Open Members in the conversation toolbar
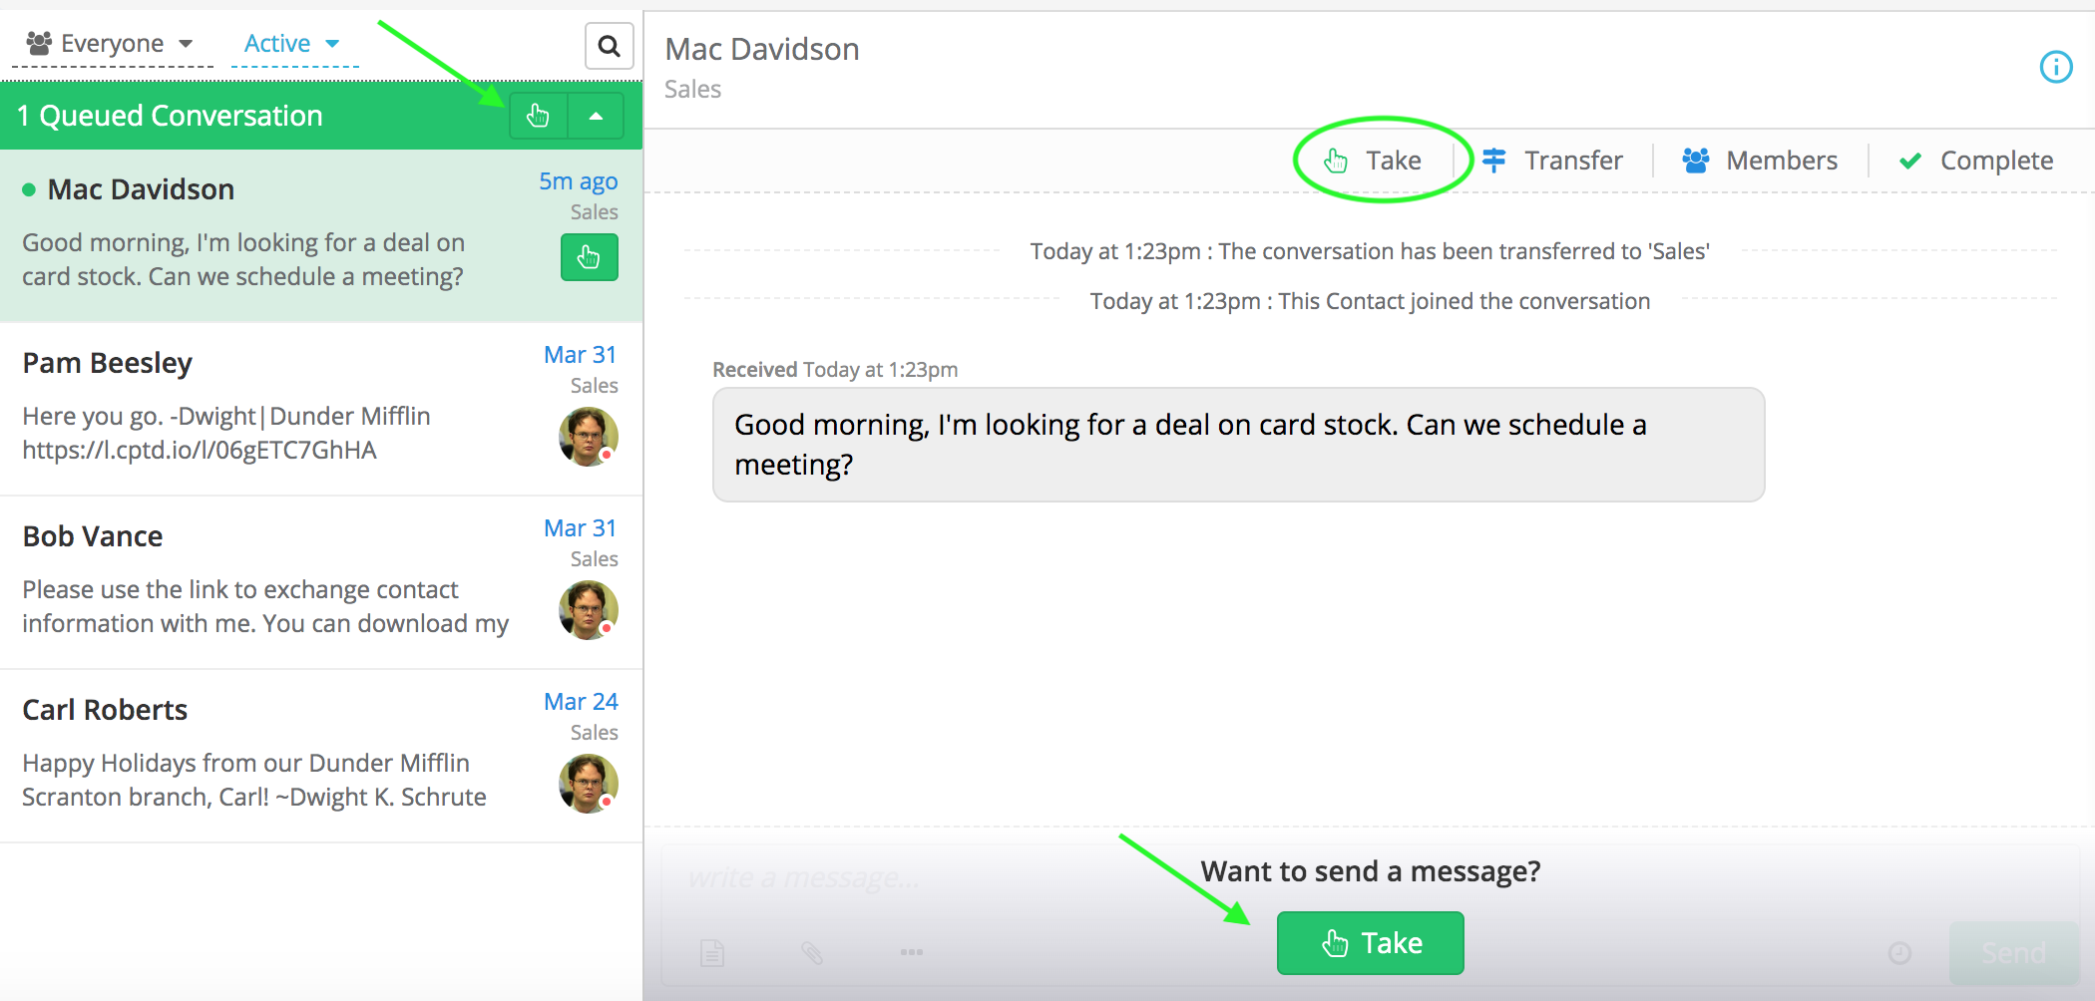 point(1761,161)
